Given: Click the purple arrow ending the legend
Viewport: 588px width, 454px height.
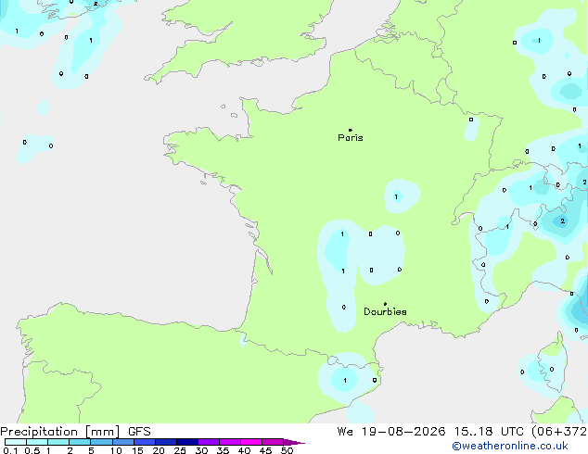Looking at the screenshot, I should 294,442.
